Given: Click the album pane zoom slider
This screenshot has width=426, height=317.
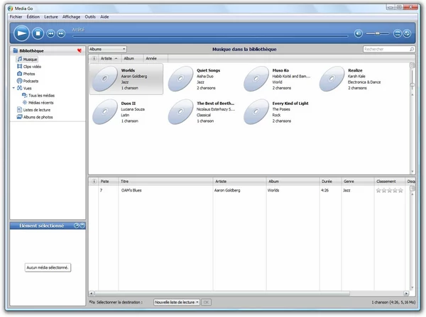Looking at the screenshot, I should click(412, 79).
